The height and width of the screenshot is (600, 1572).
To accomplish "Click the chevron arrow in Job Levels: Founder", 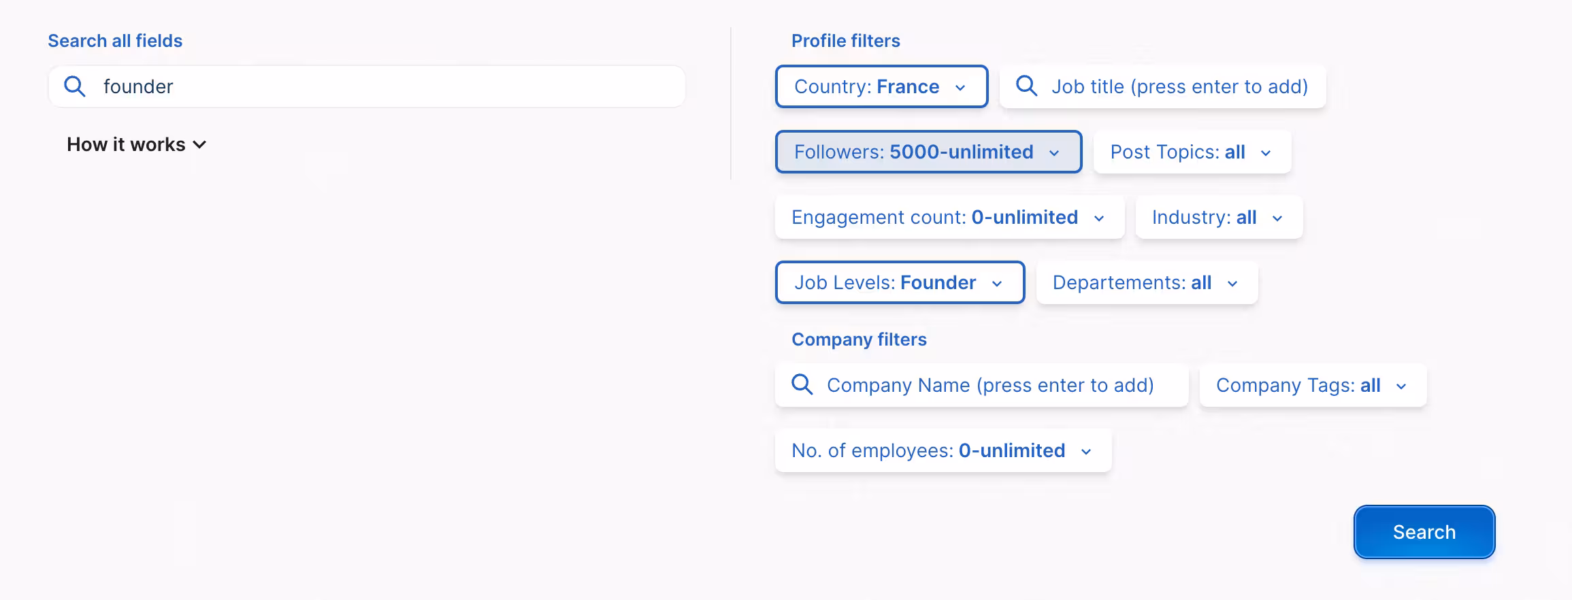I will coord(997,284).
